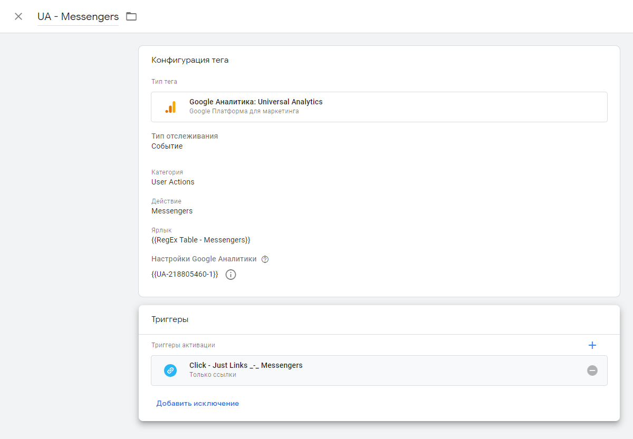Remove the Messengers trigger with the minus icon
This screenshot has height=439, width=633.
point(592,370)
